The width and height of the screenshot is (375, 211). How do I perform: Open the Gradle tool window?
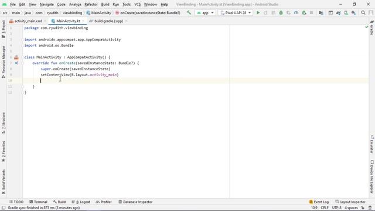click(372, 28)
